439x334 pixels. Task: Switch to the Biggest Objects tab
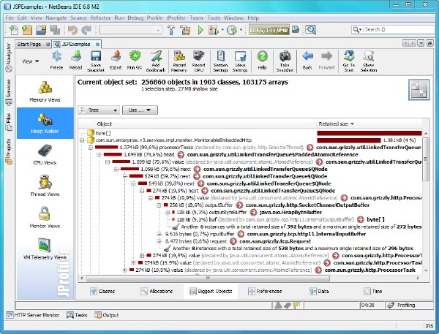[211, 291]
